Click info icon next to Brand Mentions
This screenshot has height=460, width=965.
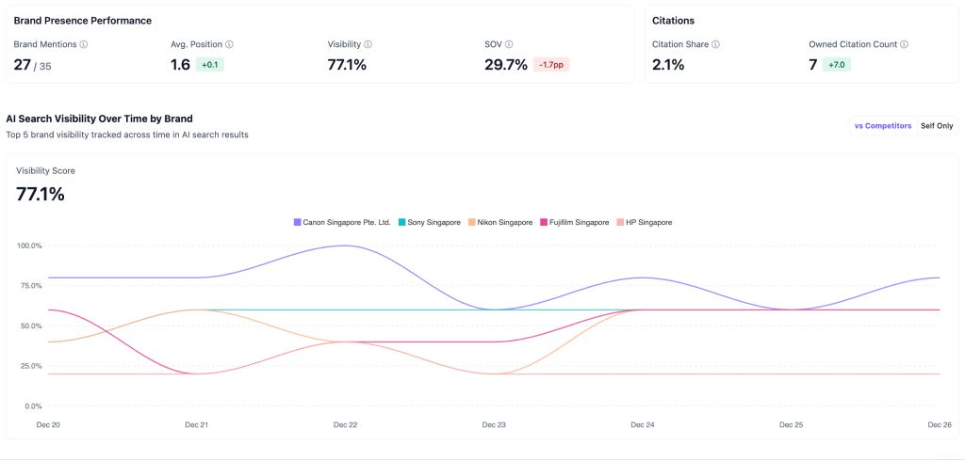[x=84, y=44]
